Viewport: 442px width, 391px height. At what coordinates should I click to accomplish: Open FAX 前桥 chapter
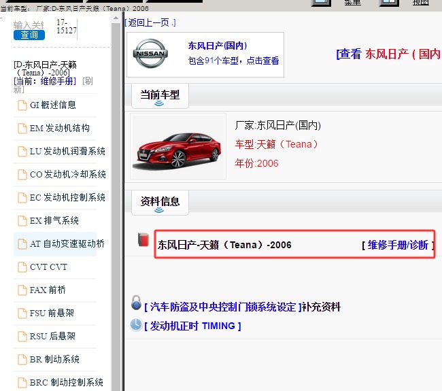coord(48,290)
